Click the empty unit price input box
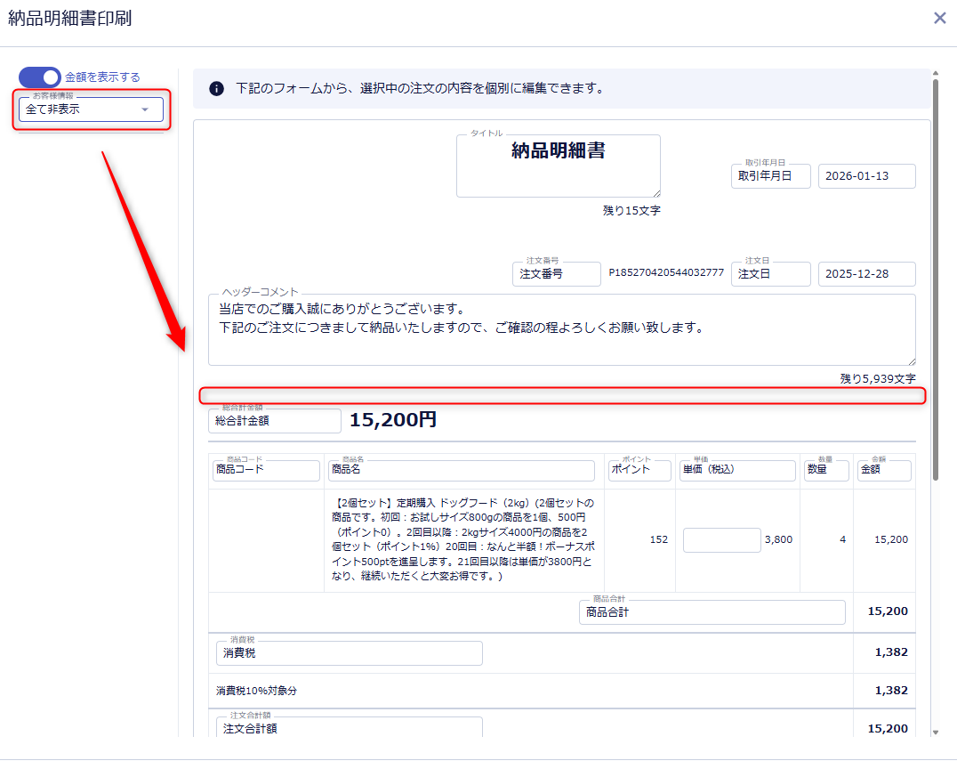This screenshot has width=957, height=769. coord(721,540)
